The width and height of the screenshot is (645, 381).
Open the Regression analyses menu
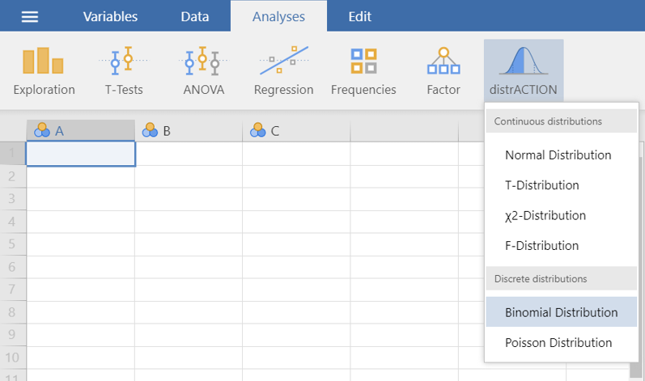click(283, 71)
